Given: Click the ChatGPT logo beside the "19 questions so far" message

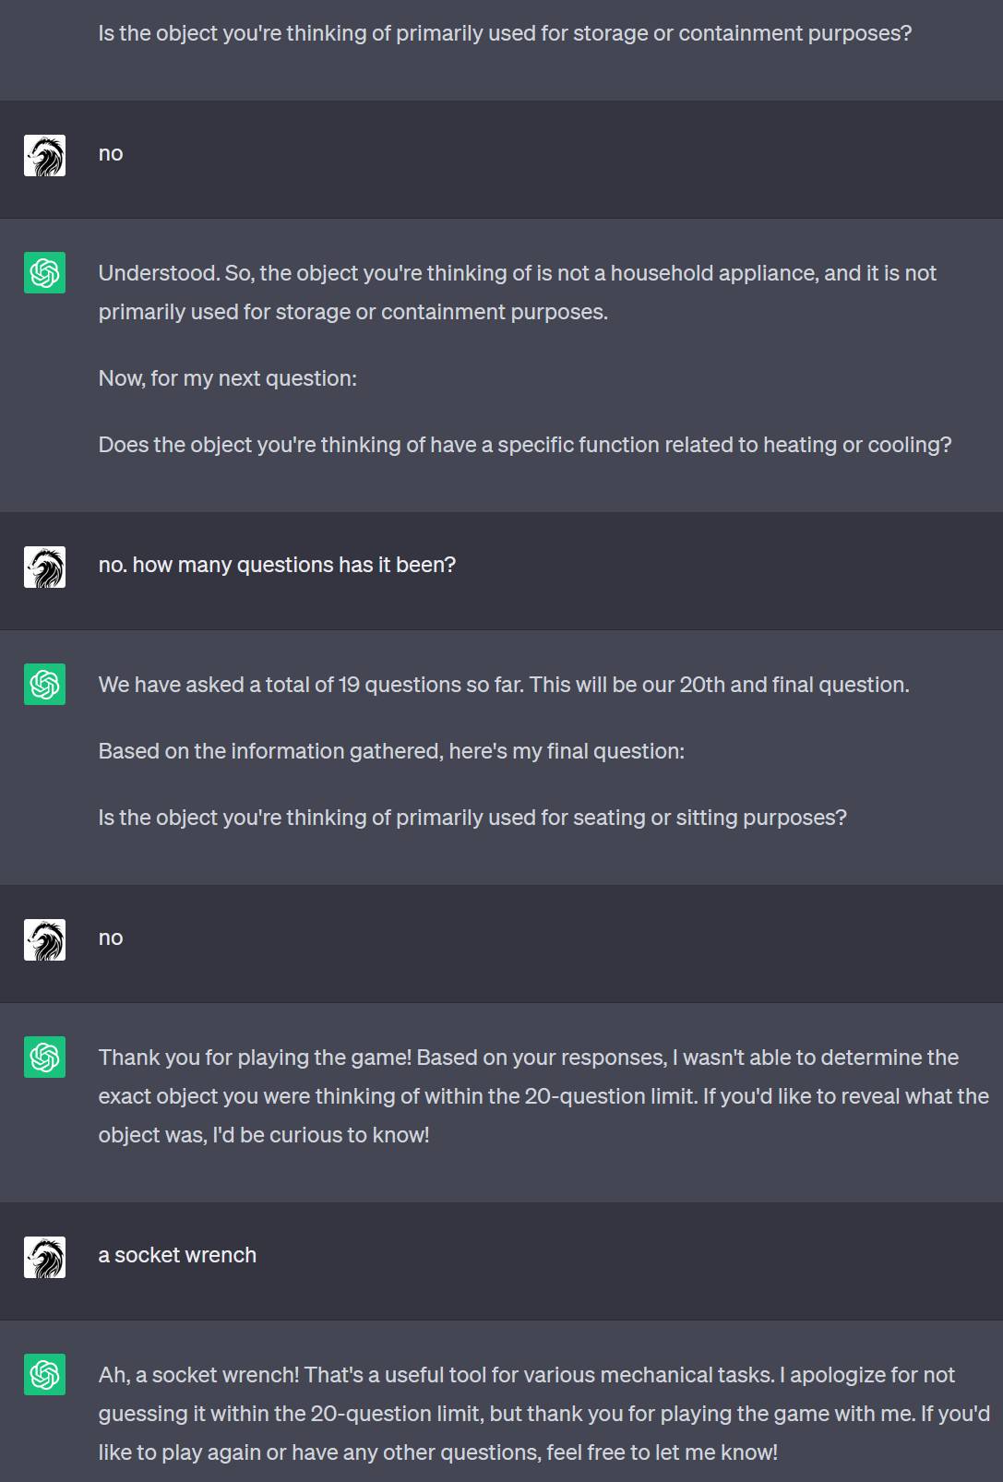Looking at the screenshot, I should [44, 684].
